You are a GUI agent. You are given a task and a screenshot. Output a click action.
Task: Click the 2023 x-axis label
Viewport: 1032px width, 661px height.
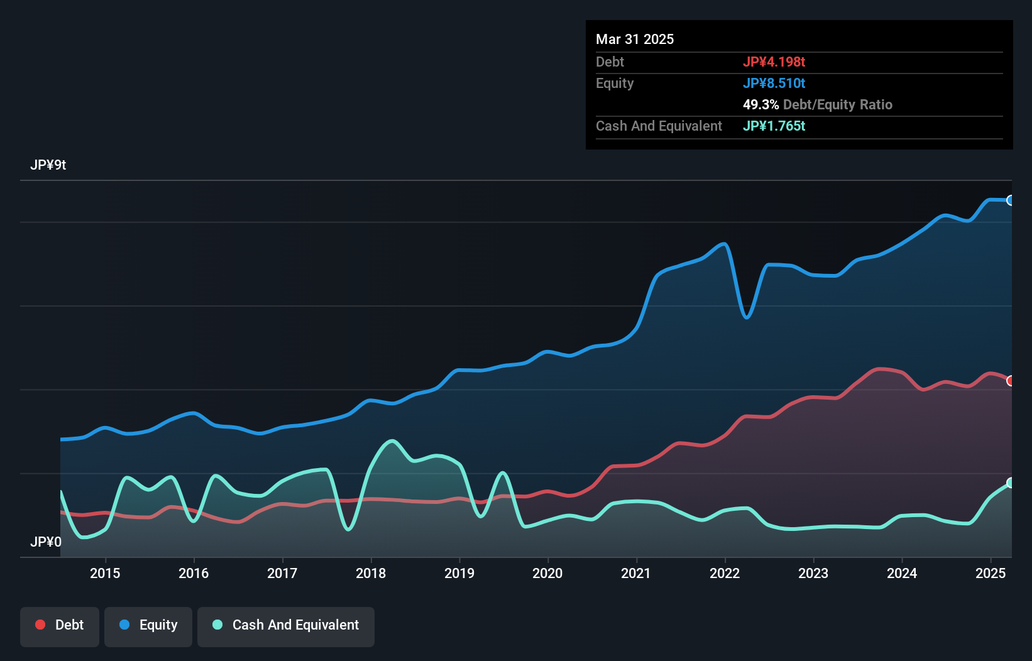(813, 573)
